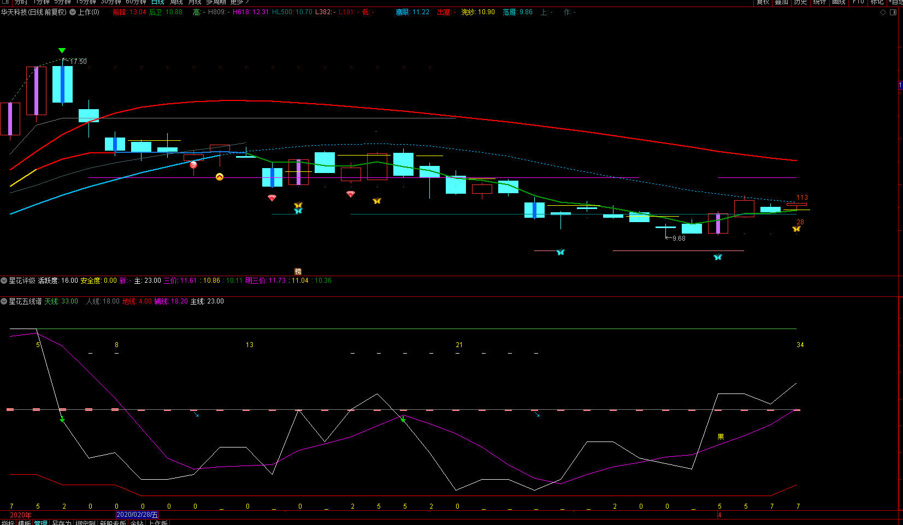Click the 2020年 label on time axis
903x525 pixels.
[21, 515]
